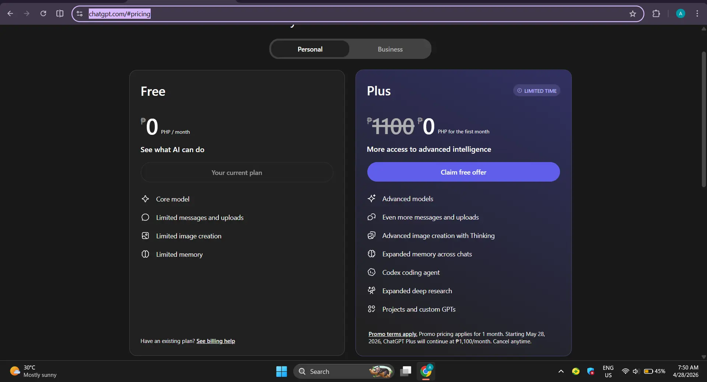
Task: Go back to the previous page
Action: pyautogui.click(x=10, y=14)
